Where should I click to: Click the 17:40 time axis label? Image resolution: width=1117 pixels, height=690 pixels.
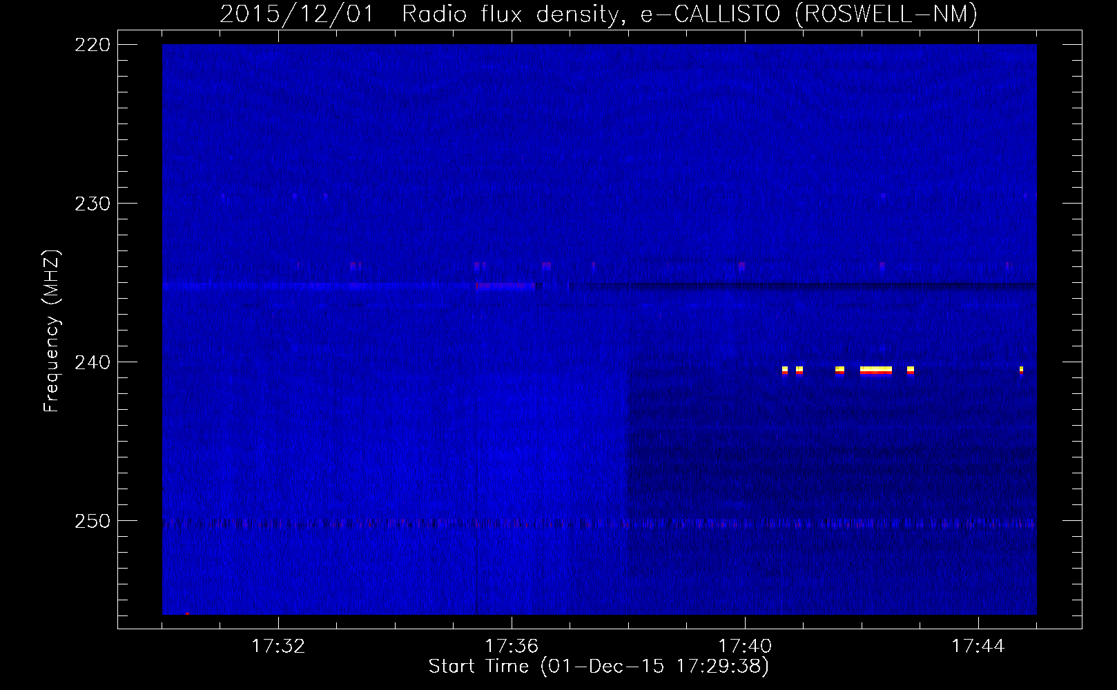pyautogui.click(x=745, y=647)
